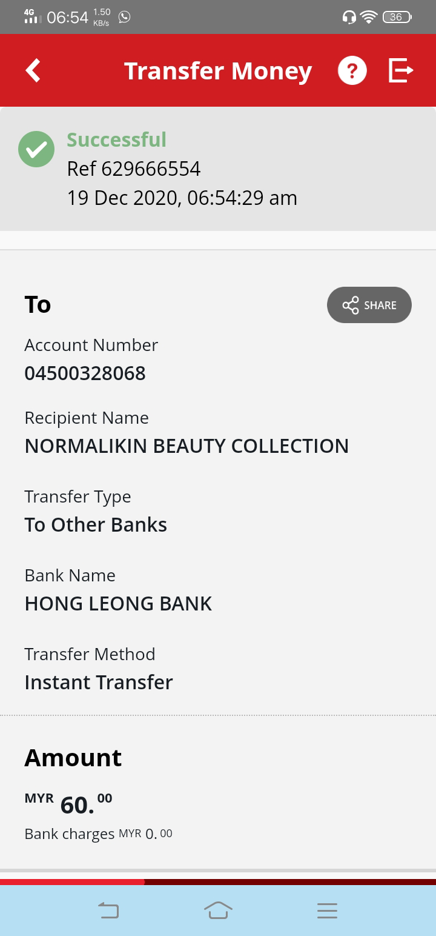The height and width of the screenshot is (936, 436).
Task: Open the Android recent apps menu icon
Action: click(x=327, y=911)
